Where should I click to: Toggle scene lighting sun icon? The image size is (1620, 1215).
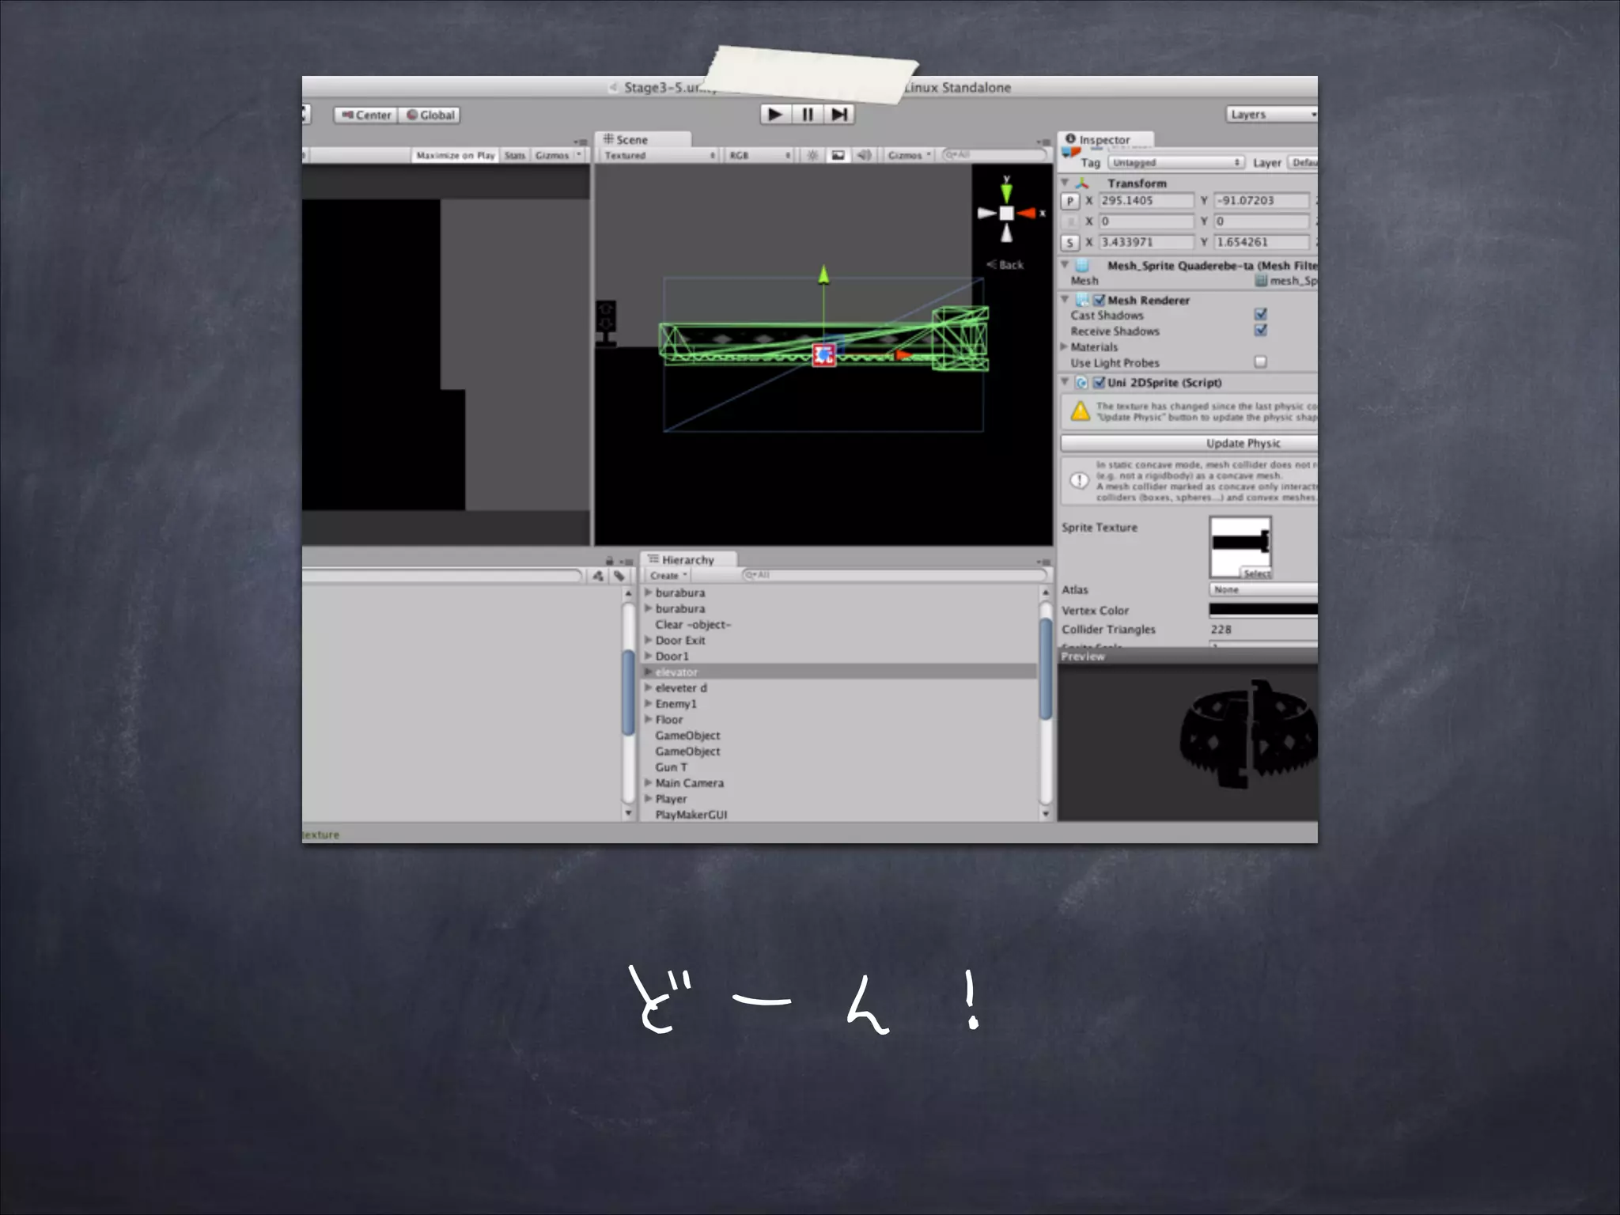812,155
